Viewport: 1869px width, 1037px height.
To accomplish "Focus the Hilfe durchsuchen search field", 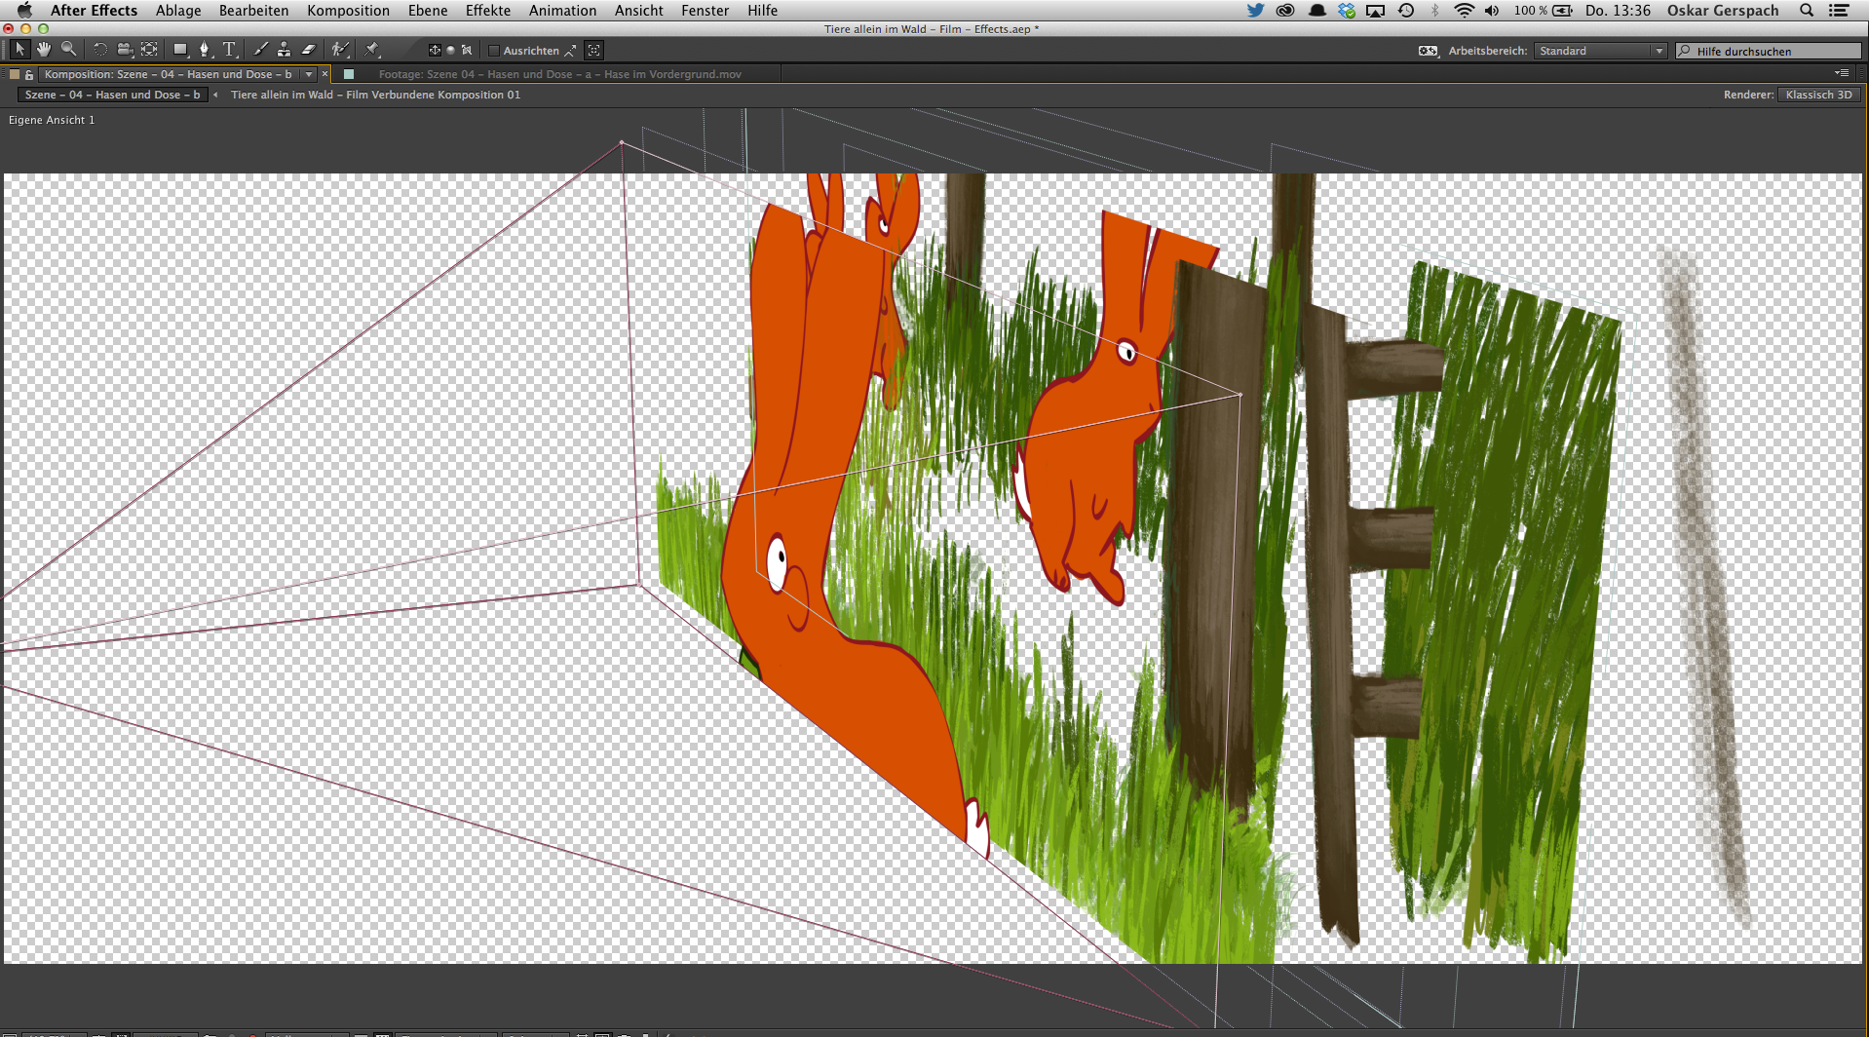I will pyautogui.click(x=1769, y=51).
